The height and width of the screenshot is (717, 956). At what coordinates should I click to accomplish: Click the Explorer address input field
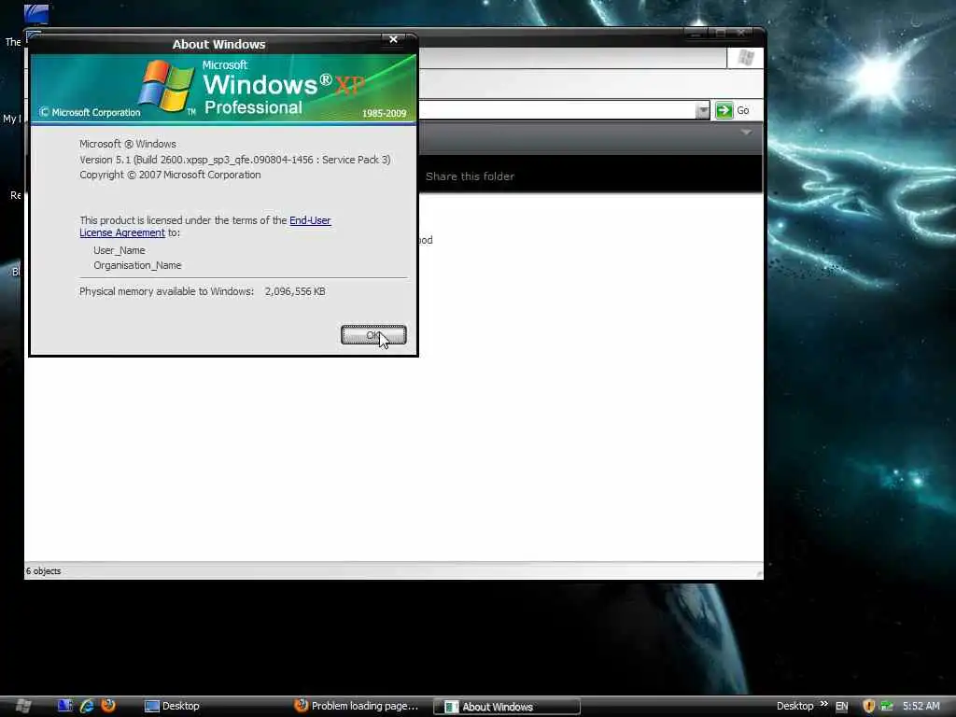click(x=556, y=110)
